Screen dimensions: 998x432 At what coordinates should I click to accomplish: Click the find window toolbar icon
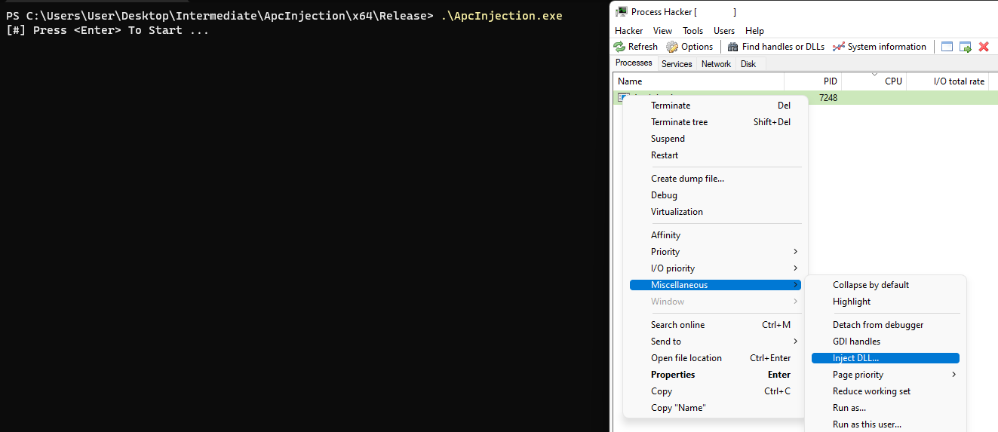tap(947, 47)
